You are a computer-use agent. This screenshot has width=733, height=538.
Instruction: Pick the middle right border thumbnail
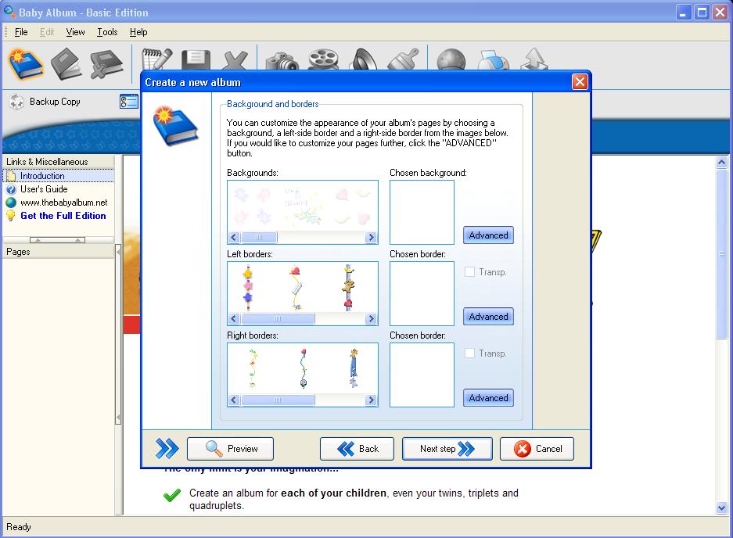pos(304,369)
